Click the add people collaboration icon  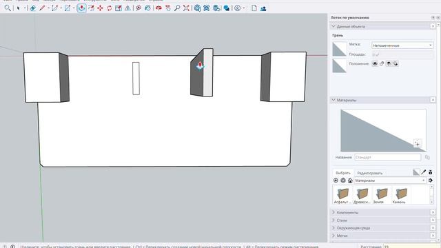click(263, 8)
